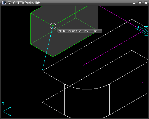
Task: Close the elev.tld document window
Action: coord(146,3)
